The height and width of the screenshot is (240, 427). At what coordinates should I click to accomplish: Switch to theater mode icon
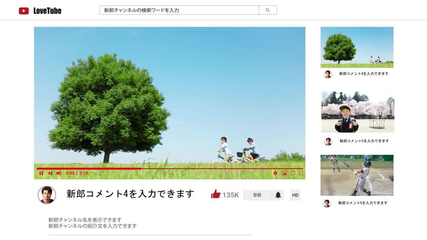click(x=293, y=173)
